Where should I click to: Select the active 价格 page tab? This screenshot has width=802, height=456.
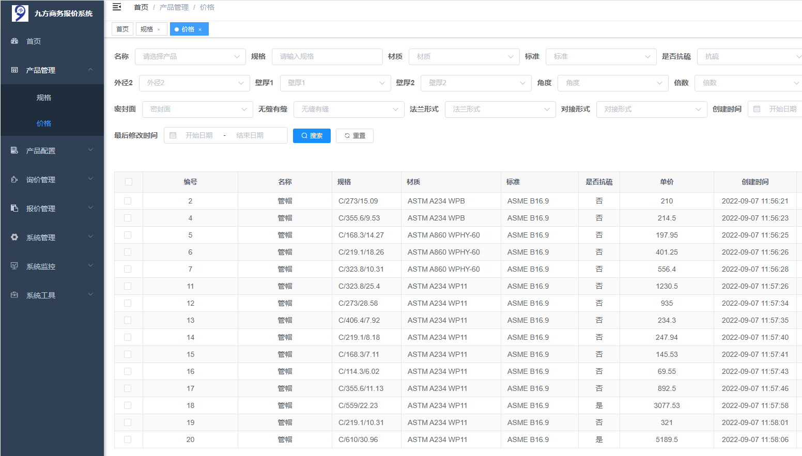pos(188,29)
